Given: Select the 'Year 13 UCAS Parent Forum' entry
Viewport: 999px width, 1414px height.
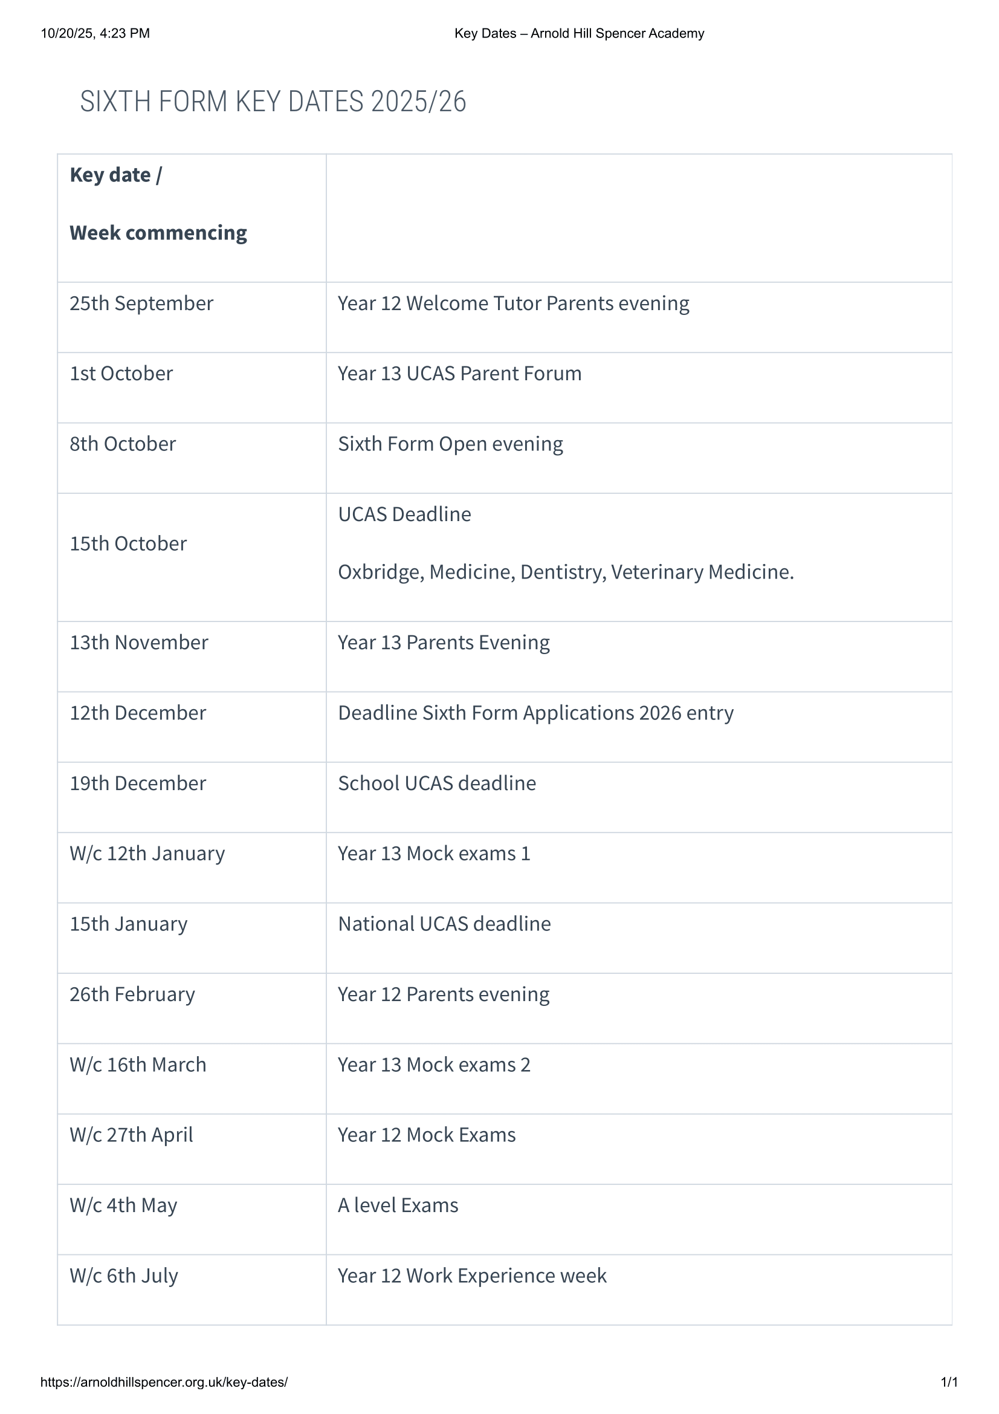Looking at the screenshot, I should pos(459,374).
